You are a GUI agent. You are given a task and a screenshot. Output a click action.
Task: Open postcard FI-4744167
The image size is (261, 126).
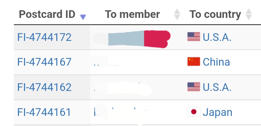coord(44,62)
